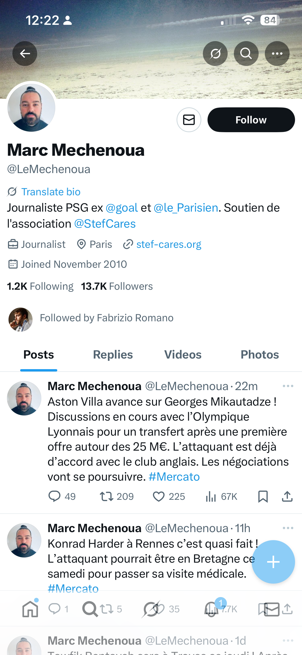
Task: Open more options on the 22m post
Action: click(288, 386)
